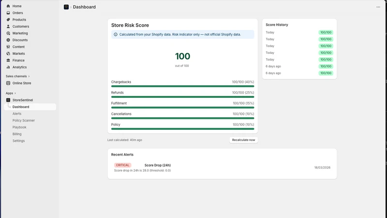Viewport: 387px width, 218px height.
Task: Click the StoreSentinel logo in breadcrumb header
Action: (x=66, y=7)
